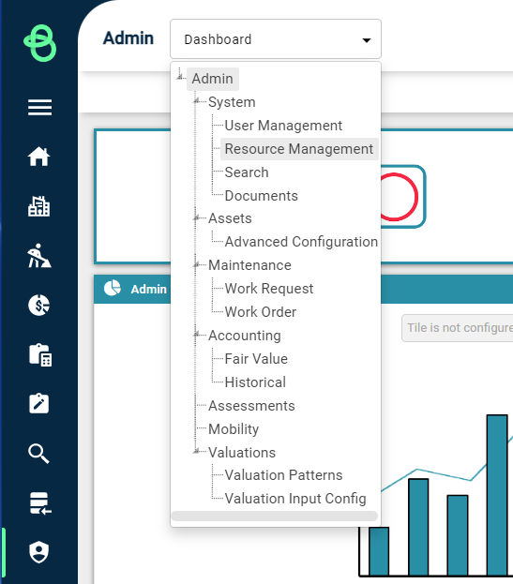
Task: Open the Dashboard dropdown arrow
Action: [x=367, y=40]
